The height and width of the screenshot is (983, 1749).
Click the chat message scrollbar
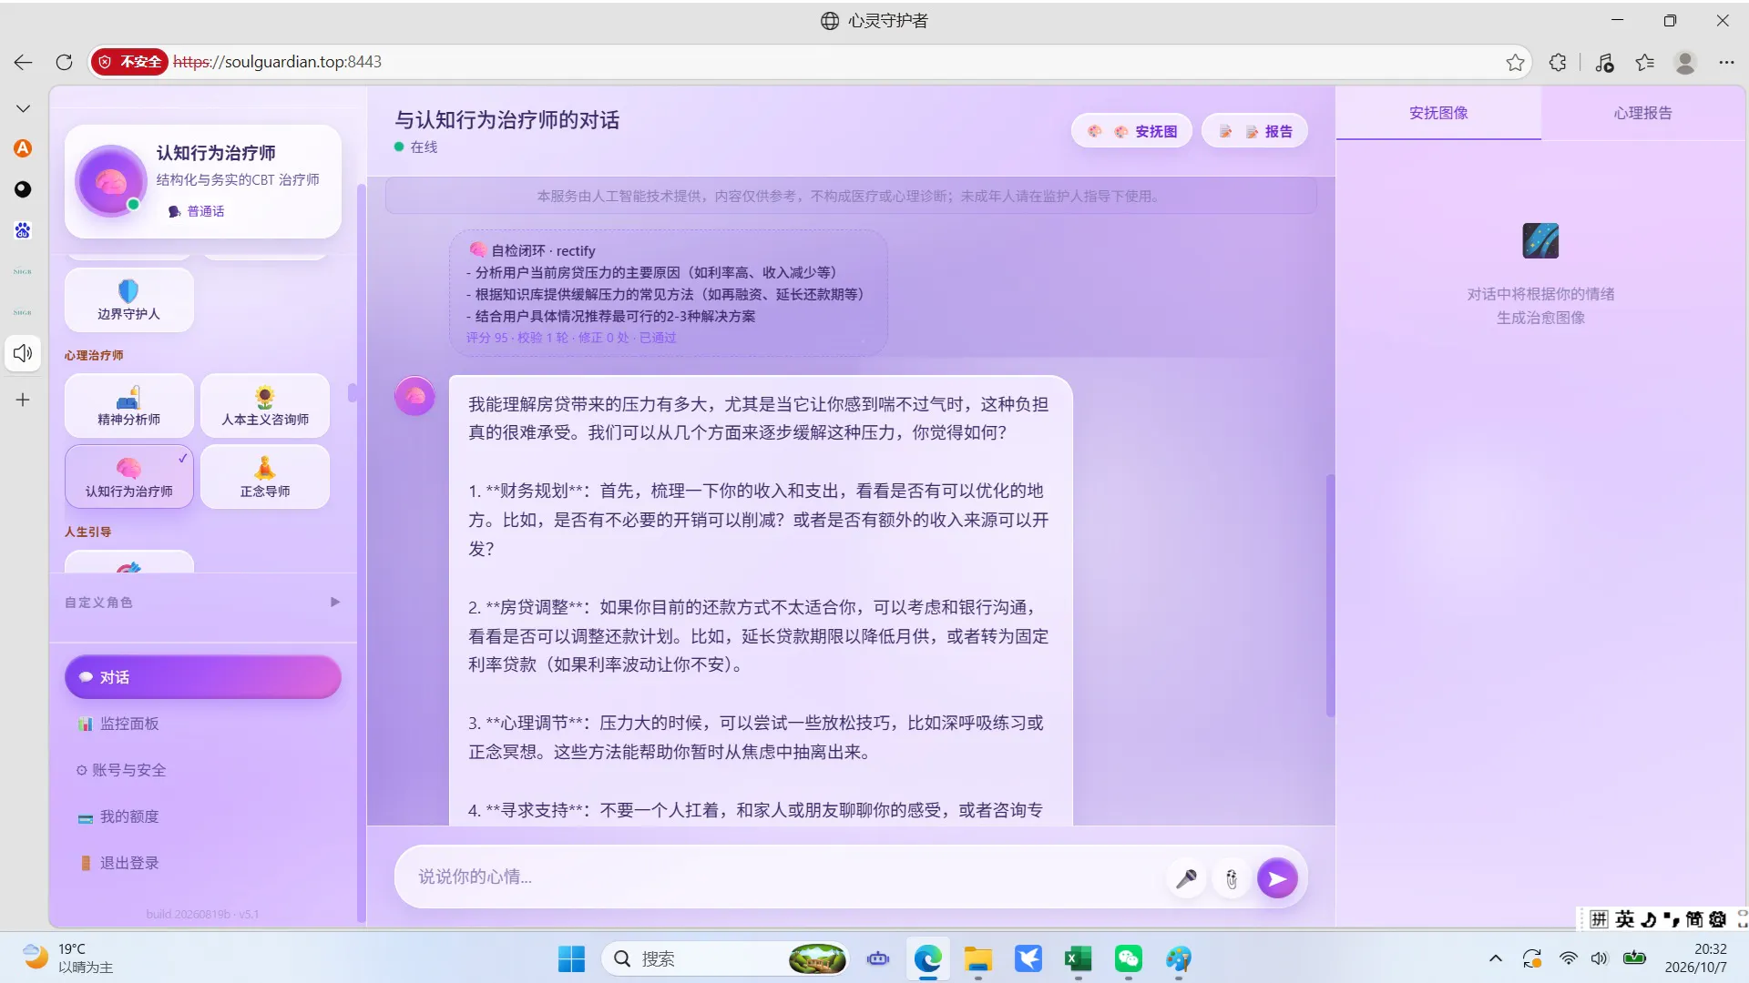(1330, 595)
